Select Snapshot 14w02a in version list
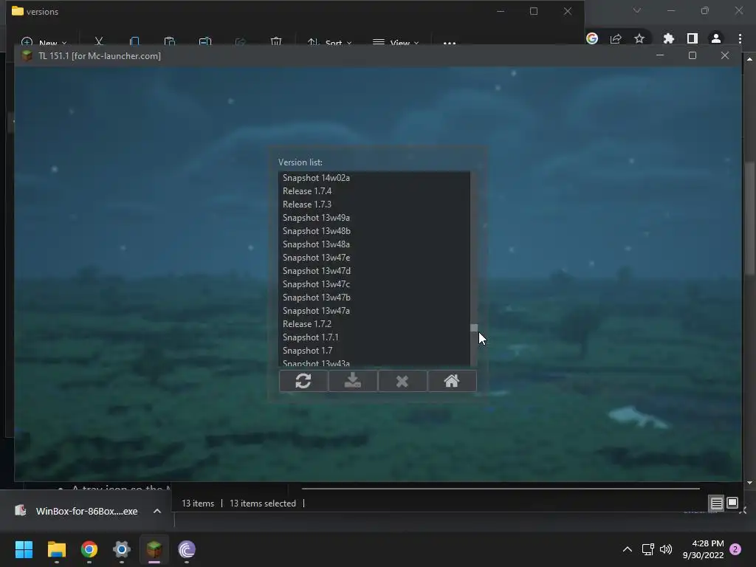The height and width of the screenshot is (567, 756). click(374, 178)
